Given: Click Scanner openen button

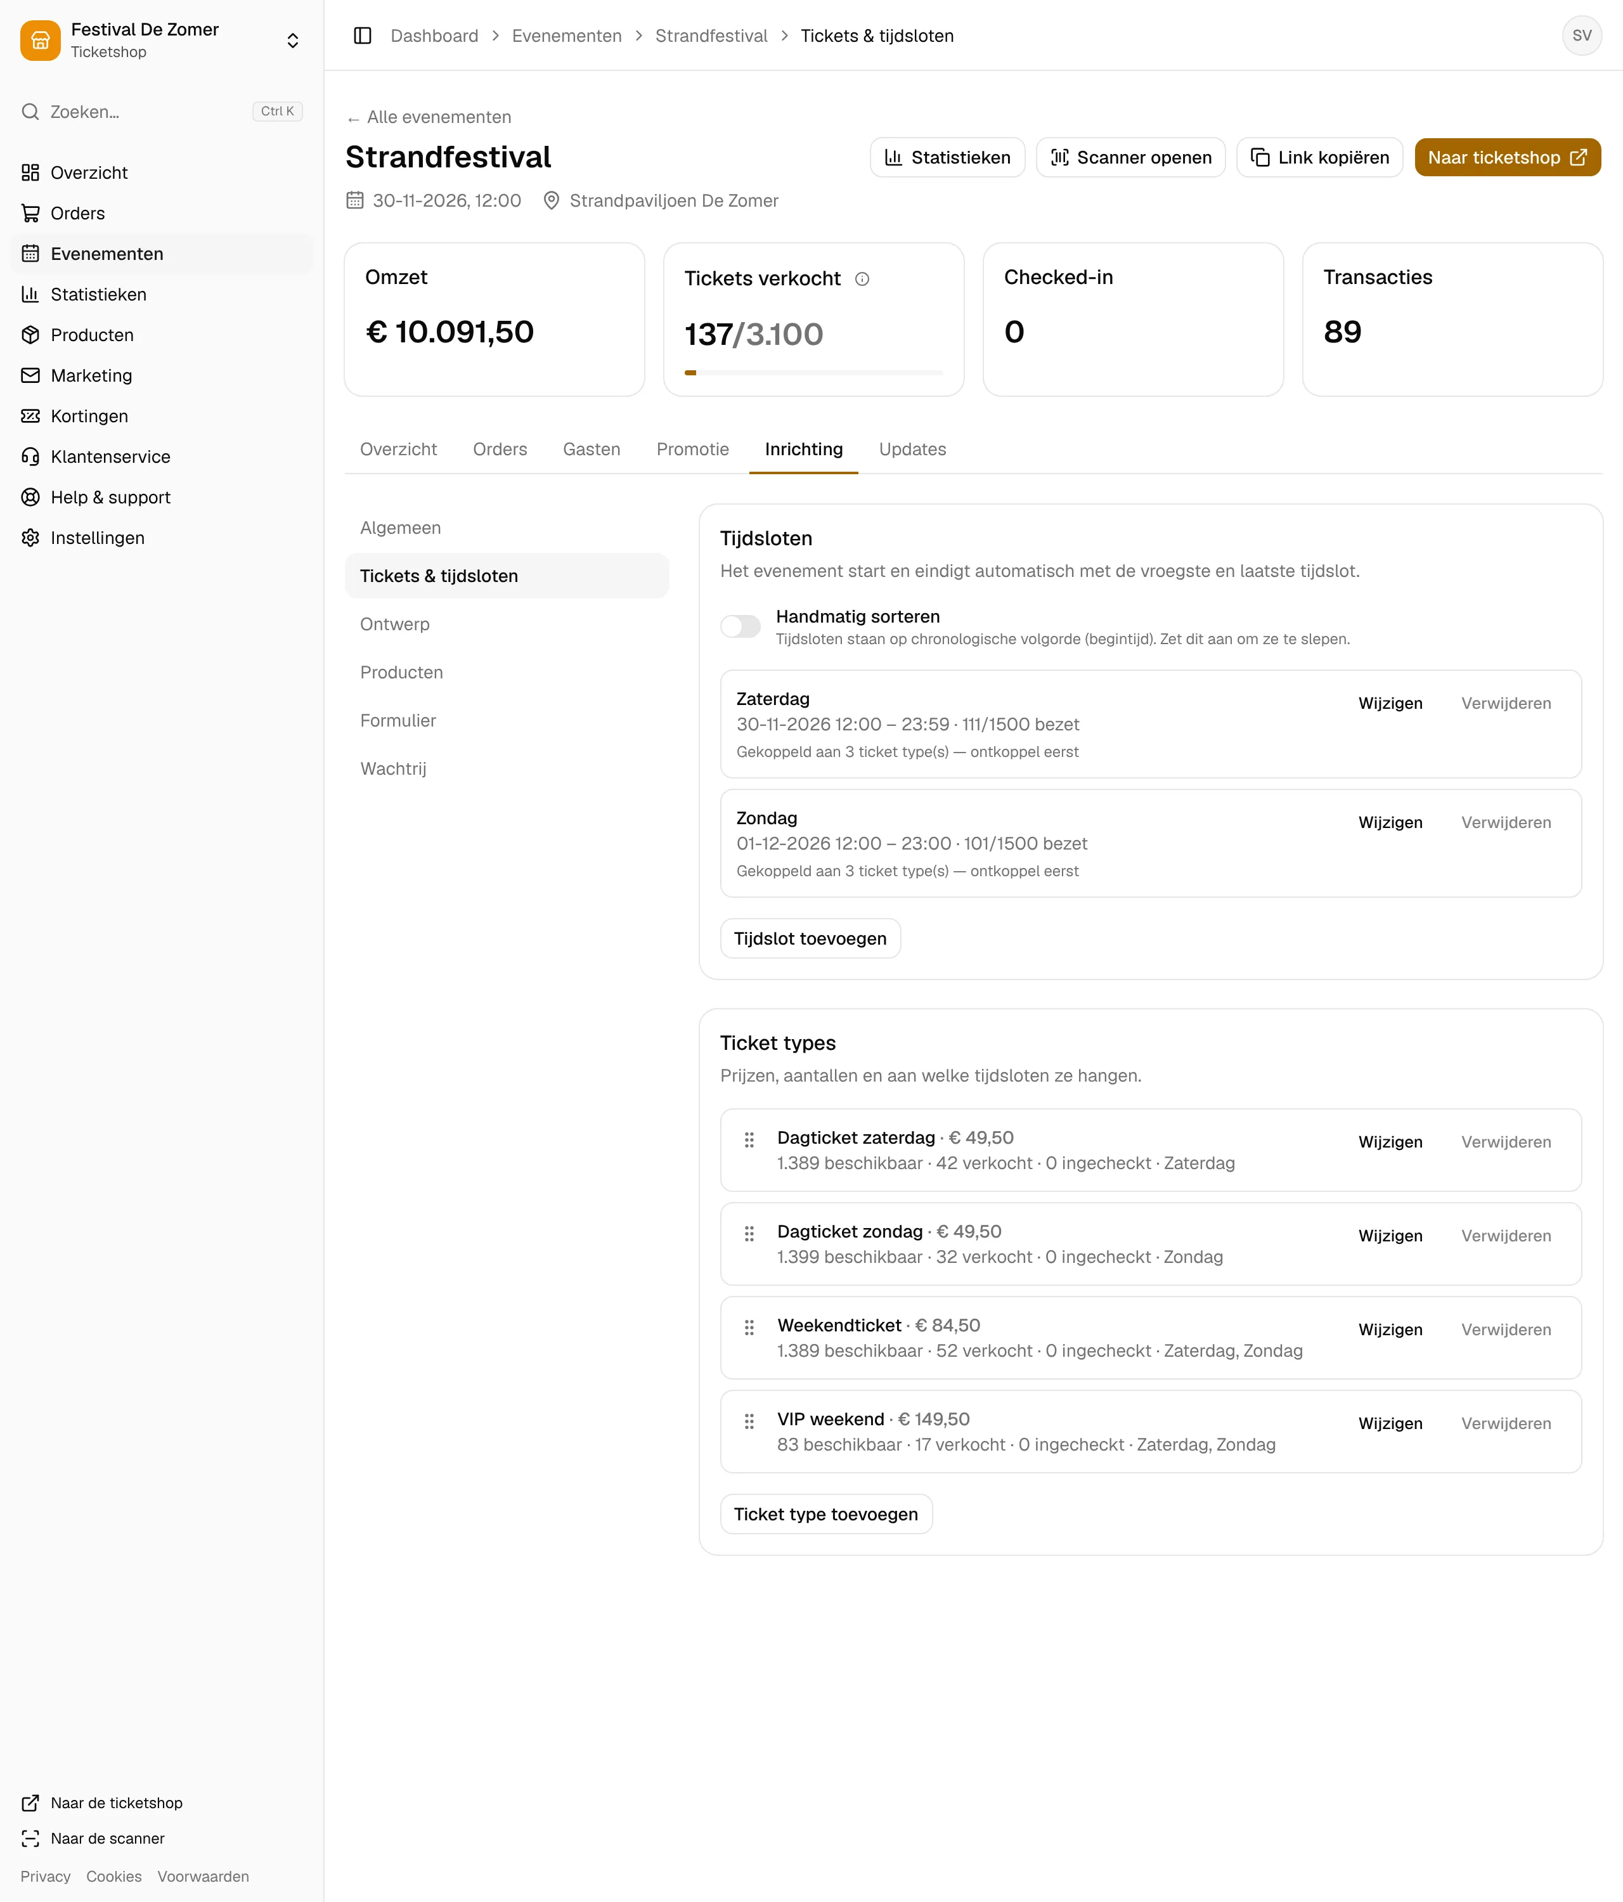Looking at the screenshot, I should click(x=1130, y=158).
